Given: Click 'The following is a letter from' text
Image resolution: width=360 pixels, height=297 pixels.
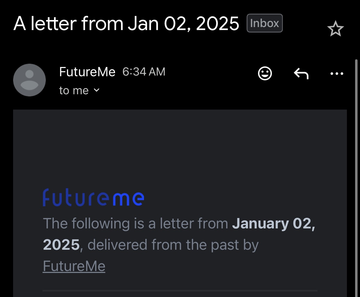Looking at the screenshot, I should coord(135,224).
